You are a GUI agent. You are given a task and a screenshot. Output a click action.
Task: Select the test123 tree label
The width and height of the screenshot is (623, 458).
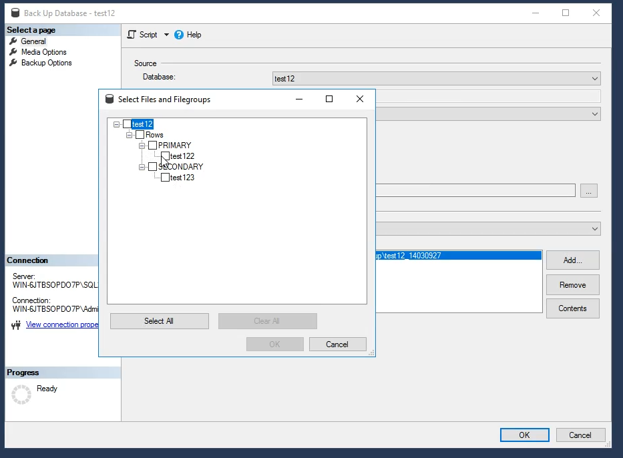182,178
